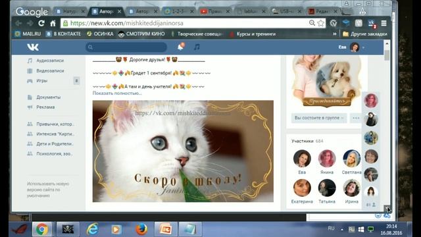Open the cat Скоро в школу image
The height and width of the screenshot is (237, 421).
pyautogui.click(x=183, y=151)
